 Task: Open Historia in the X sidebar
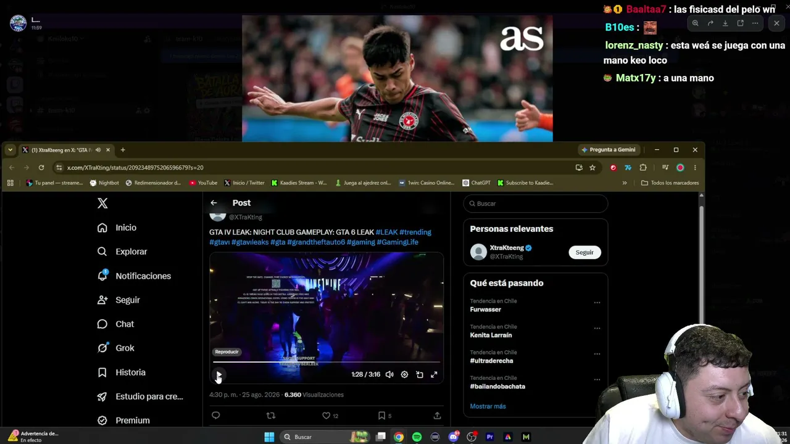121,372
